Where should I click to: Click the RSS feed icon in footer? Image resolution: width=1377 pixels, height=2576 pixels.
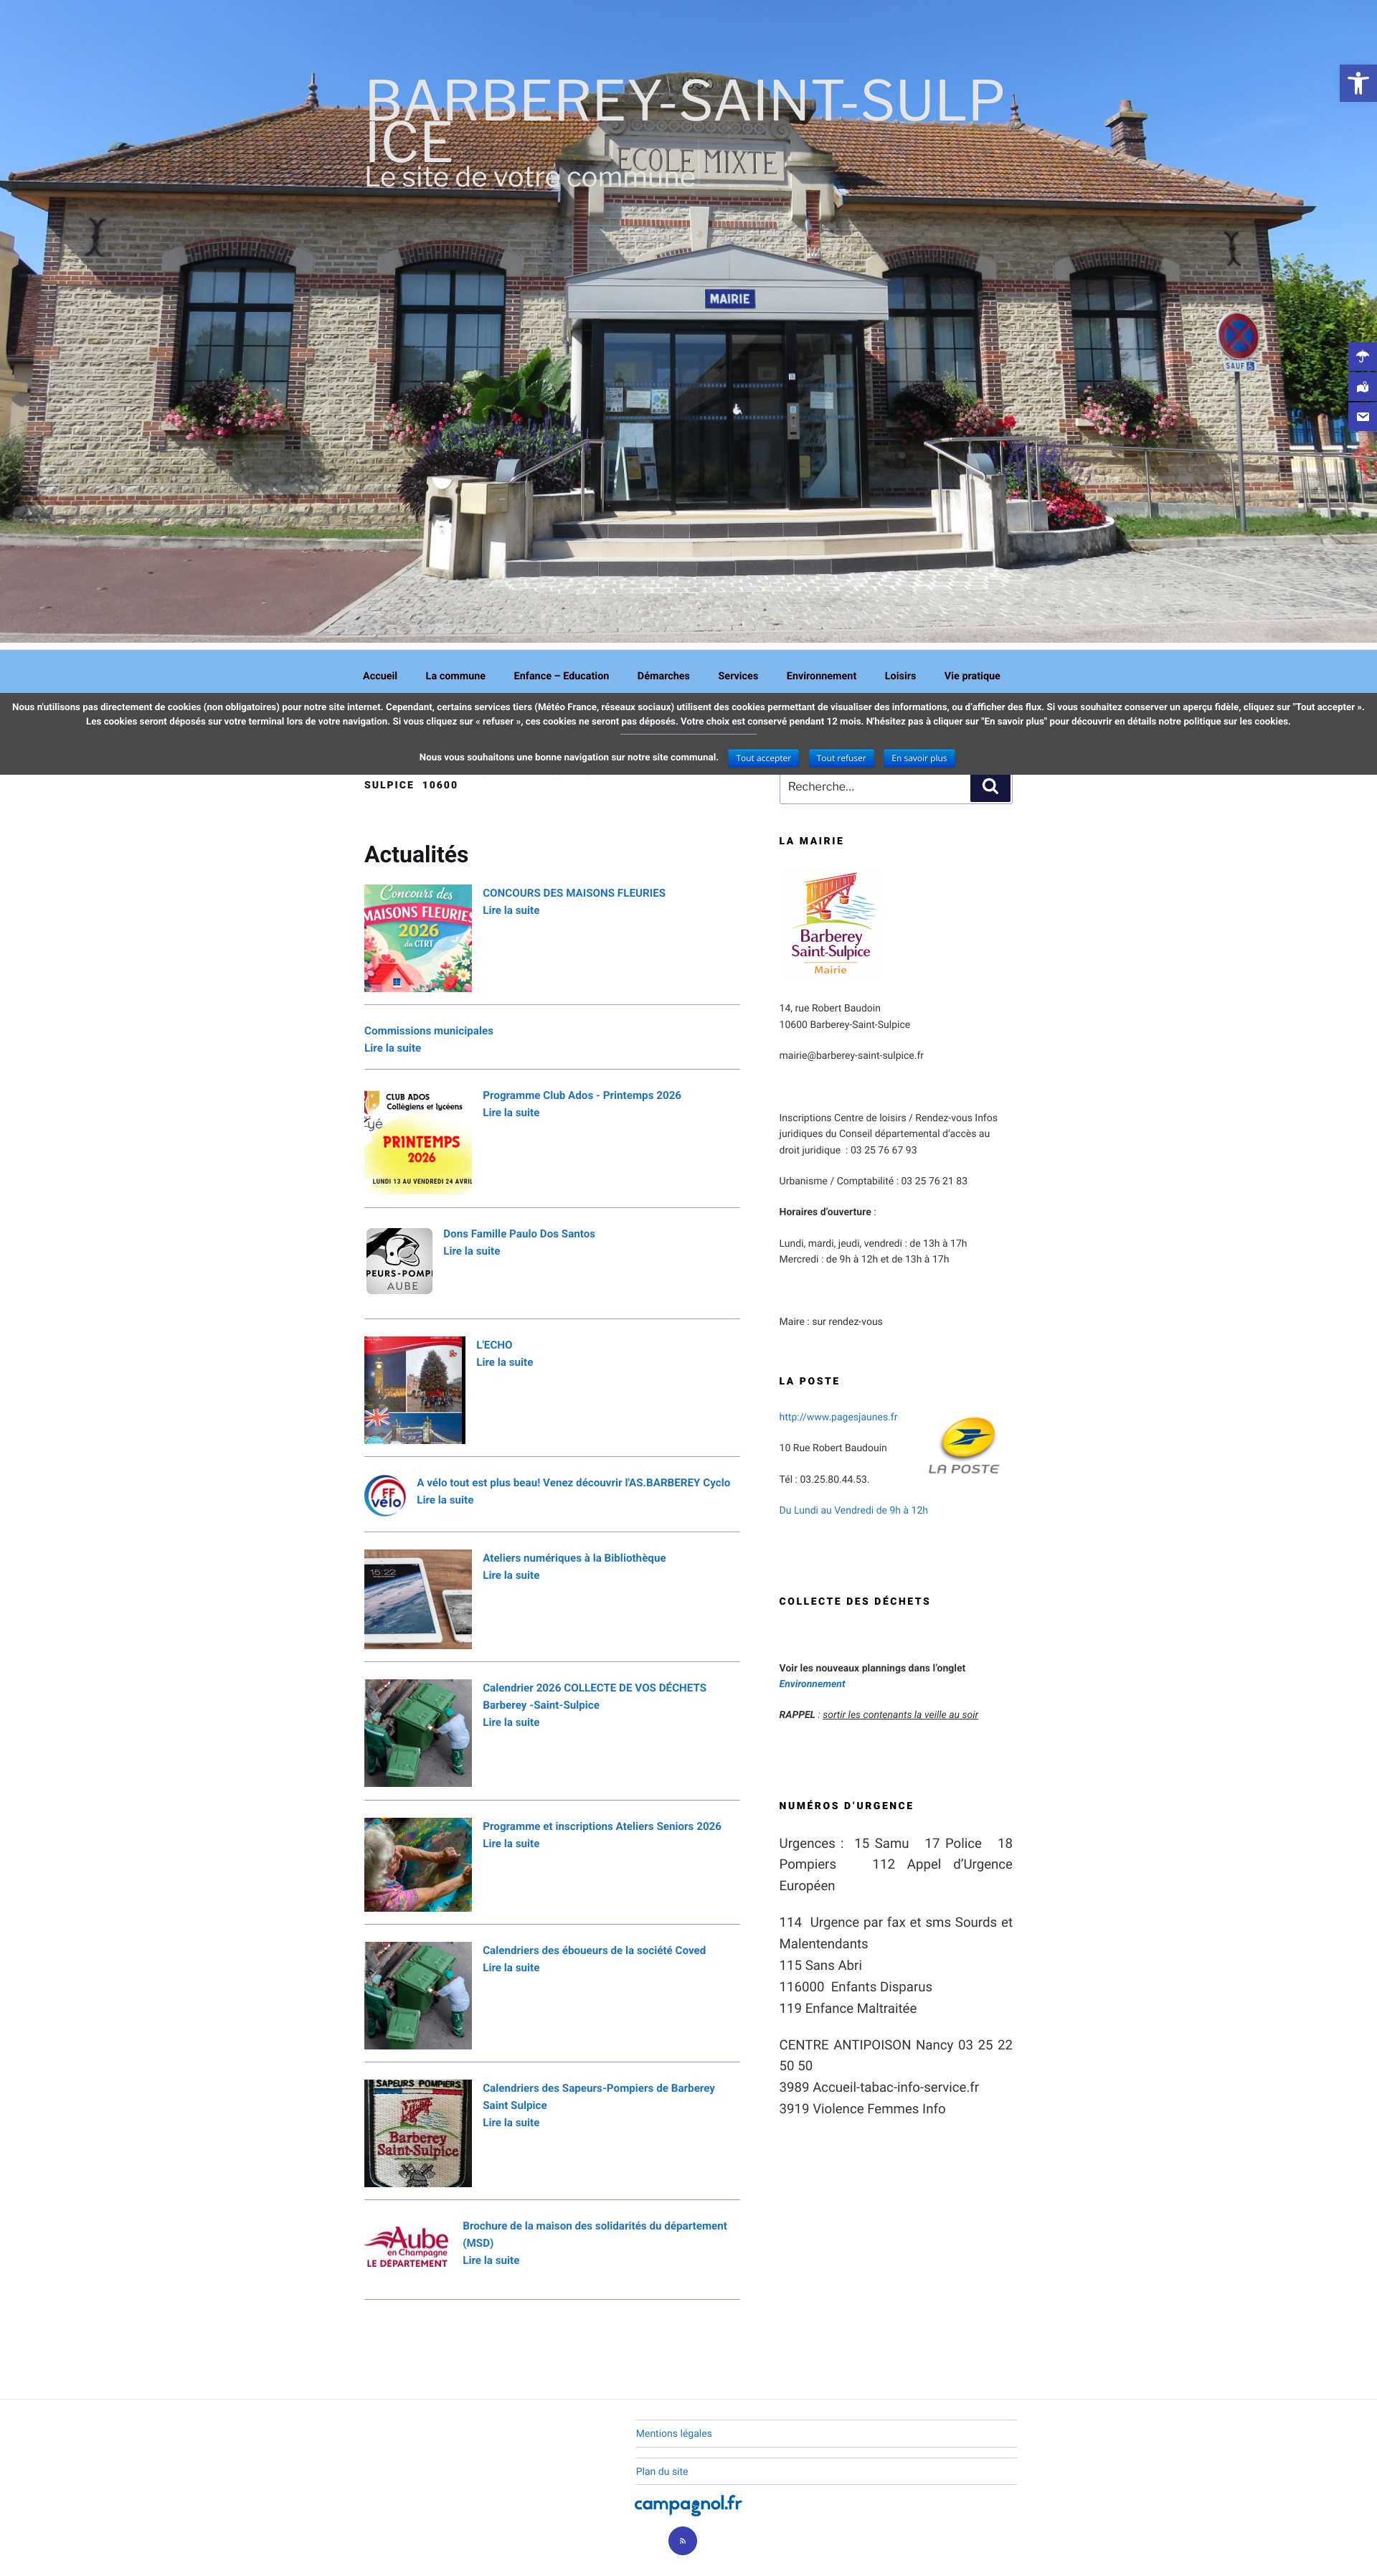682,2540
